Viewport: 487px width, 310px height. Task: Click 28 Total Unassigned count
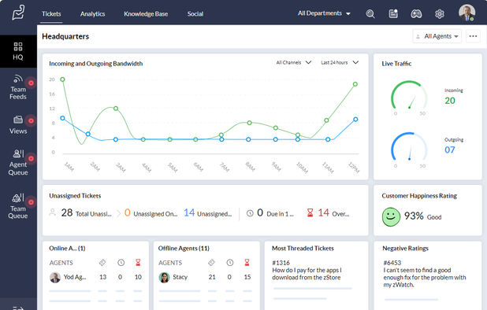tap(67, 212)
